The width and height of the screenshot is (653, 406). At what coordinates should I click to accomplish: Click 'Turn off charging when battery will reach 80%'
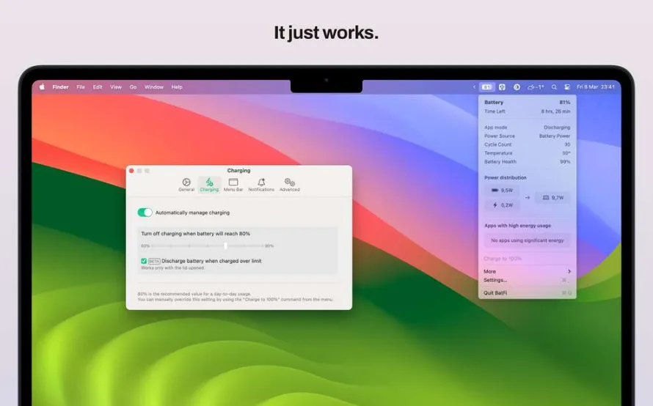[195, 234]
